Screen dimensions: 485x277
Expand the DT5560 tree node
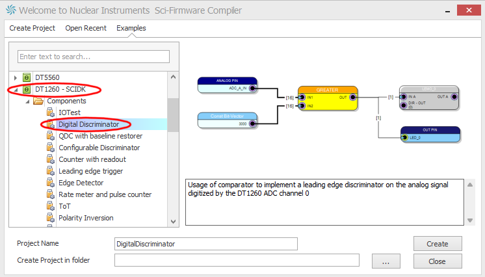click(15, 77)
